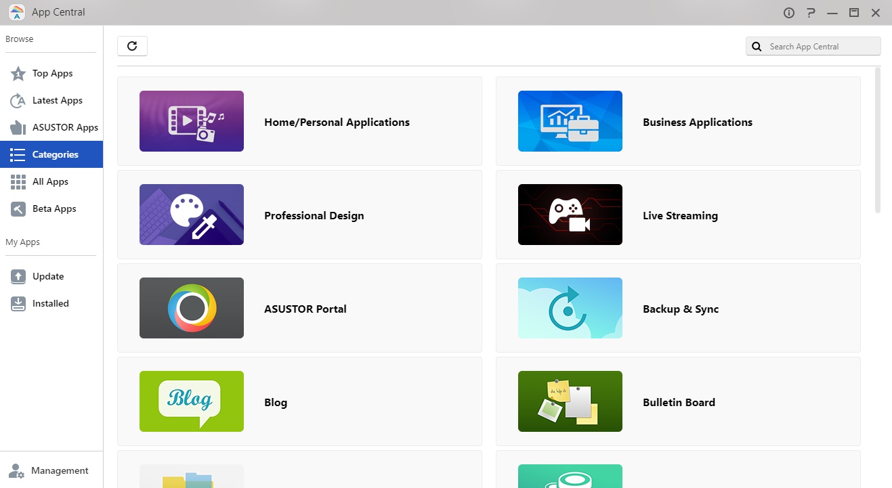Click the ASUSTOR Portal label
Screen dimensions: 892x488
coord(305,309)
